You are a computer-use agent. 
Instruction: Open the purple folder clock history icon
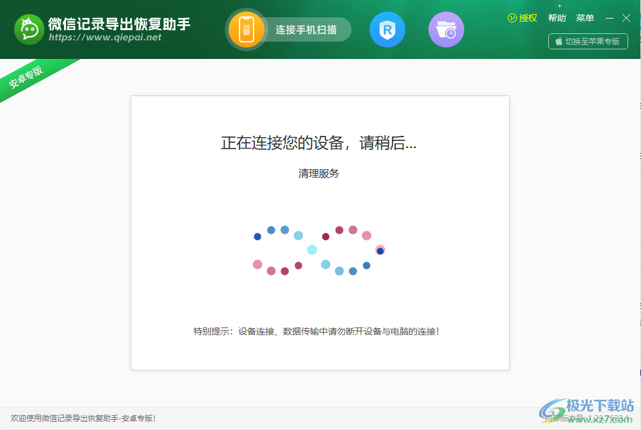(446, 29)
